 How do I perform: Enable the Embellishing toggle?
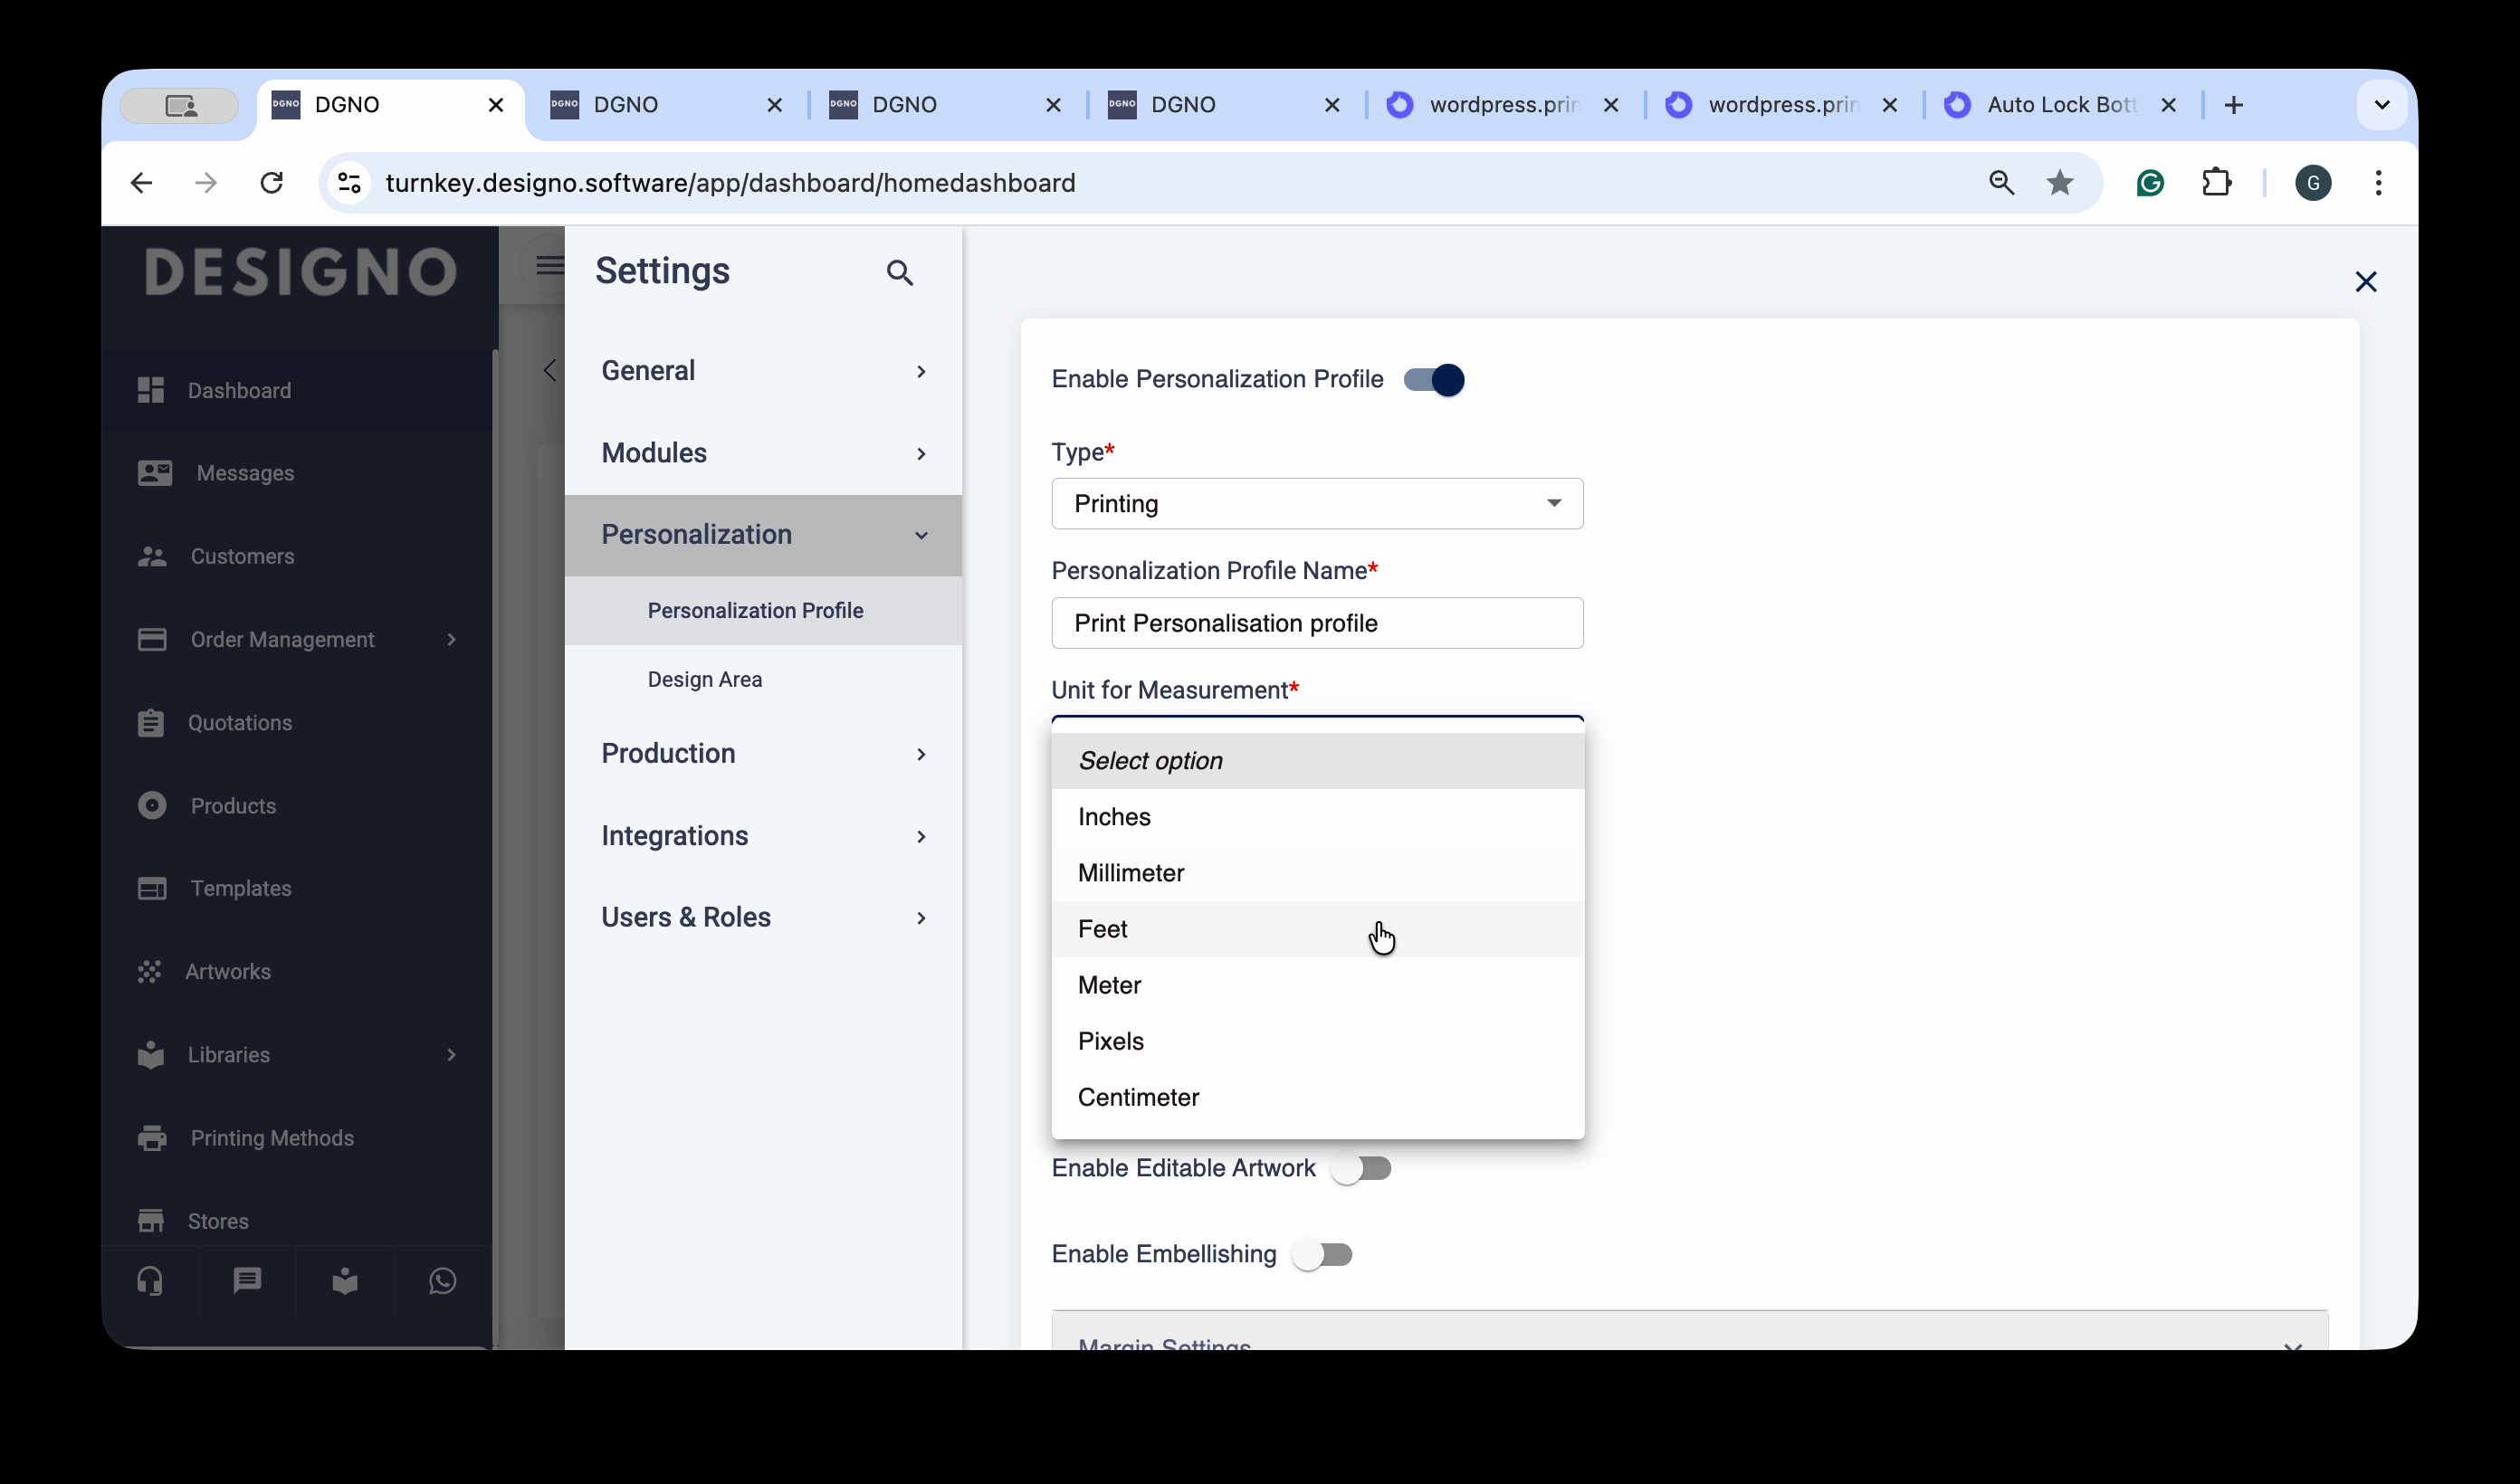click(1322, 1255)
